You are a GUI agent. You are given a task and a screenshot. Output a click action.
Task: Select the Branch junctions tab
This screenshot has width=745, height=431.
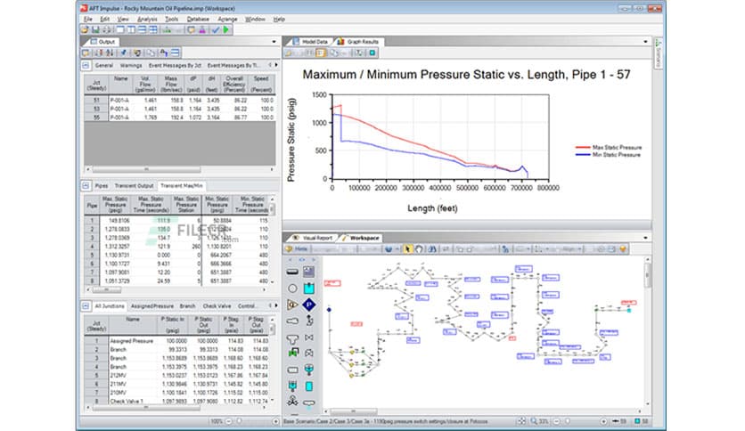tap(187, 306)
